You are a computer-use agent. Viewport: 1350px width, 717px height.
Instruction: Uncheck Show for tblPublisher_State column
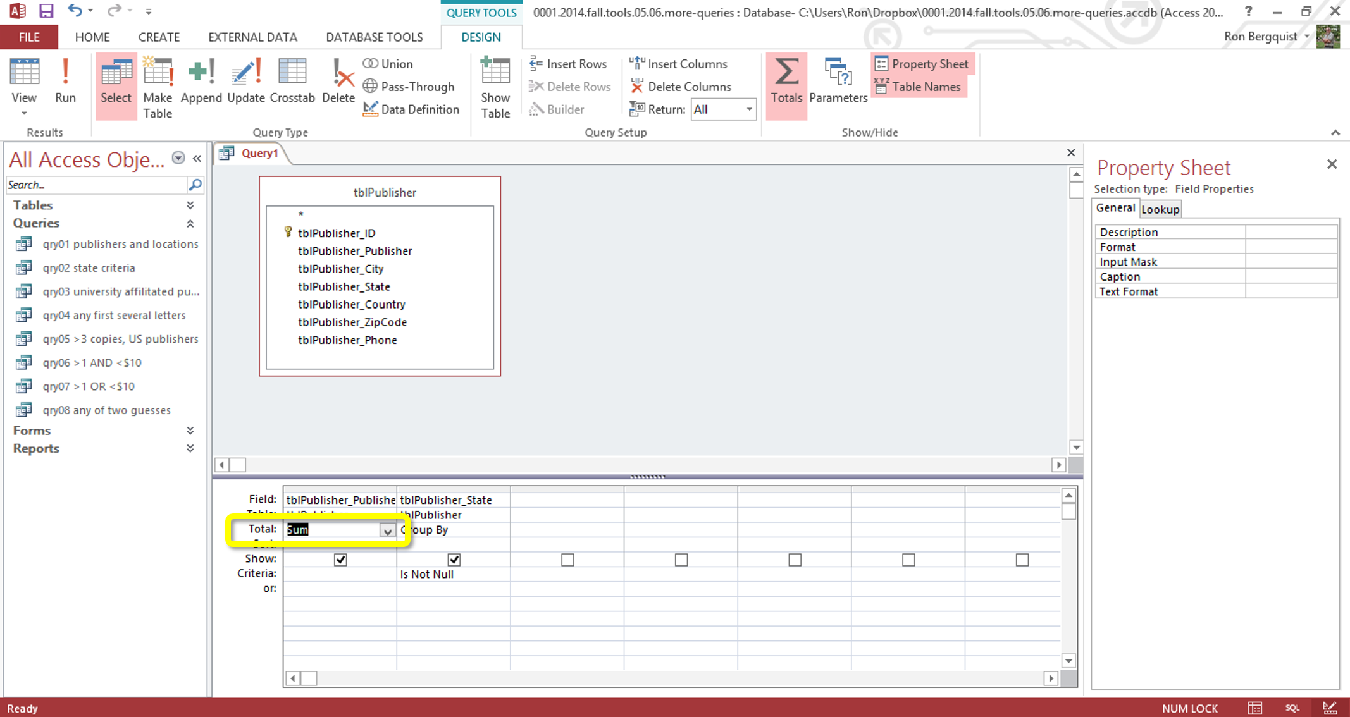click(x=454, y=560)
